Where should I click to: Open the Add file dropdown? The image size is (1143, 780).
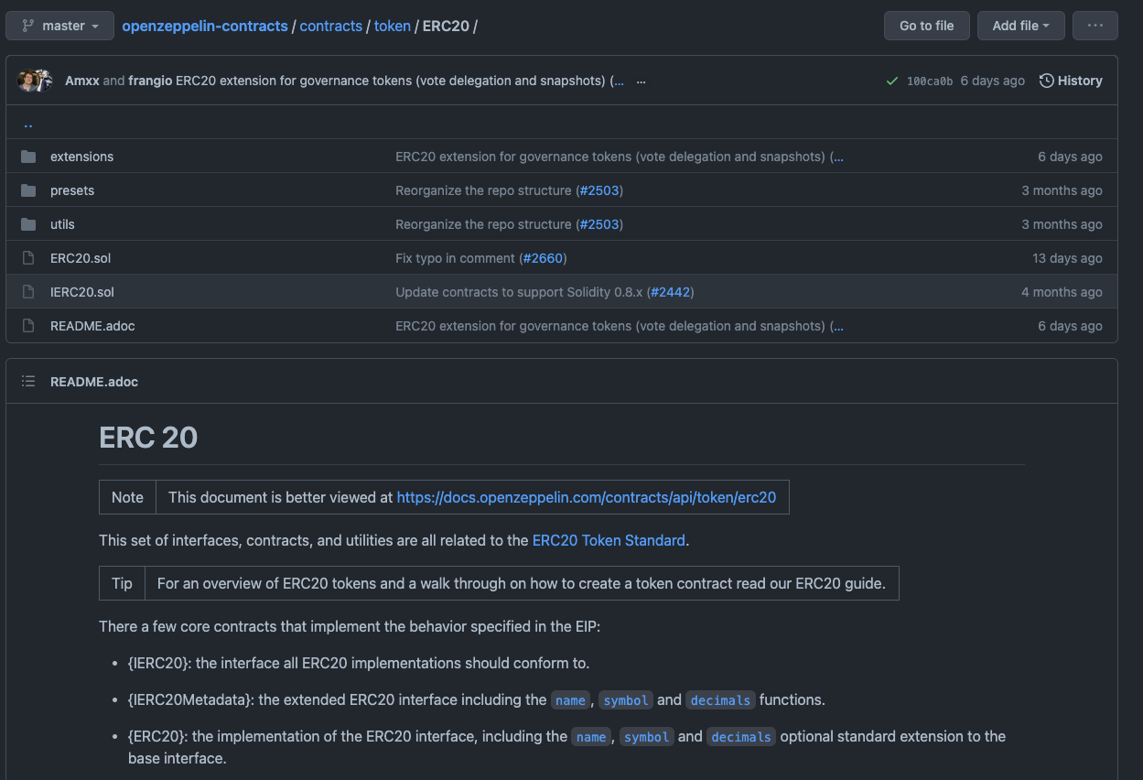[1020, 26]
